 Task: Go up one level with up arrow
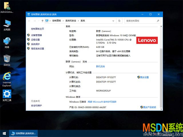(x=42, y=21)
